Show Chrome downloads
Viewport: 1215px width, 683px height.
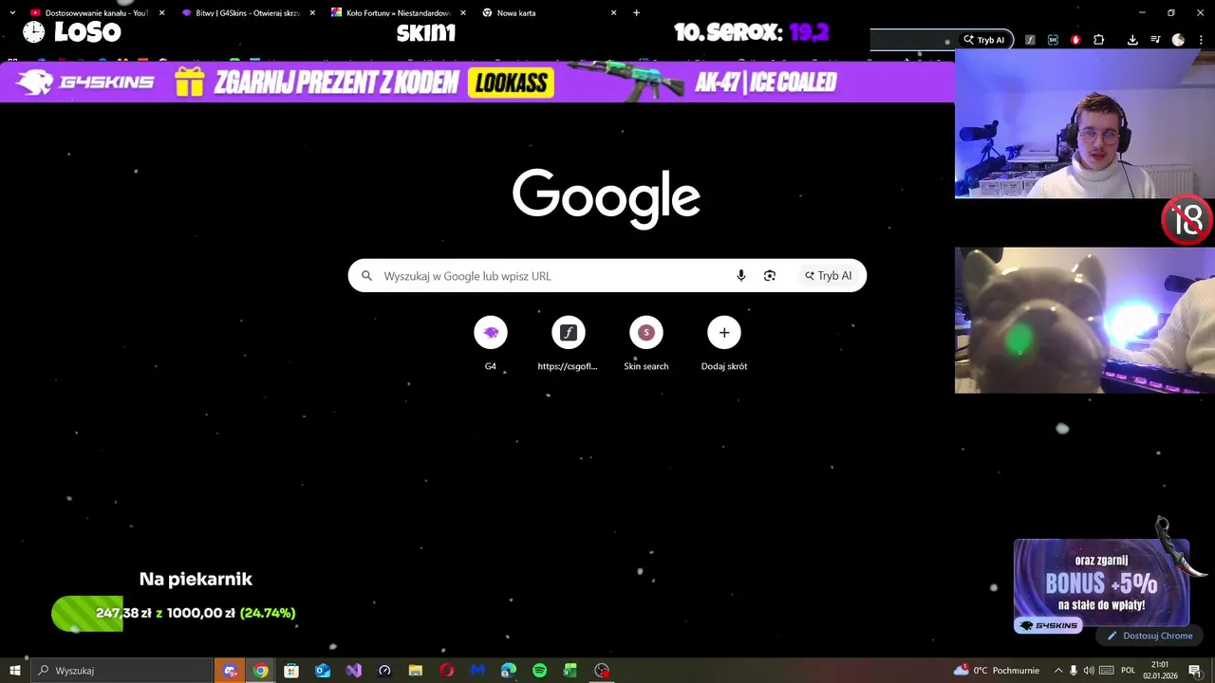(x=1132, y=40)
